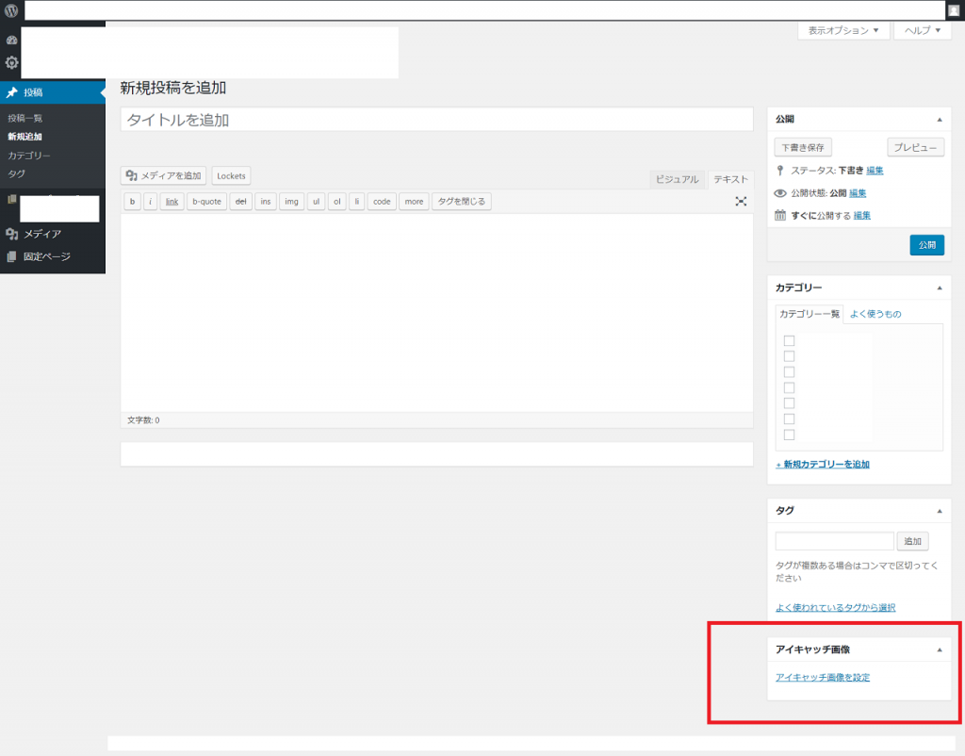Check the third category checkbox
The width and height of the screenshot is (965, 756).
(789, 371)
